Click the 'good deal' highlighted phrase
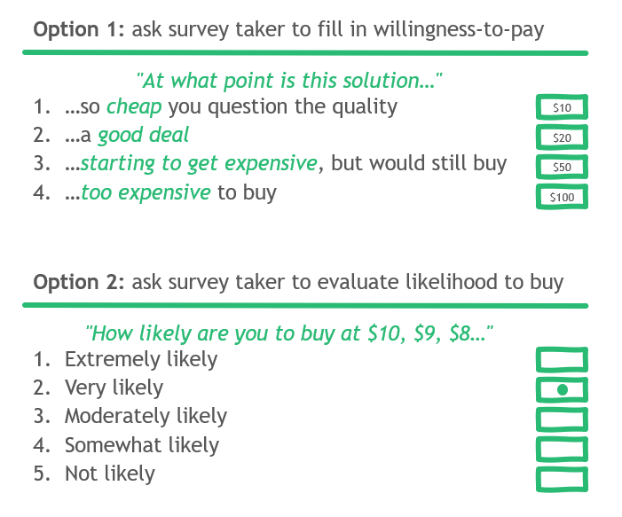This screenshot has height=517, width=622. click(x=143, y=136)
